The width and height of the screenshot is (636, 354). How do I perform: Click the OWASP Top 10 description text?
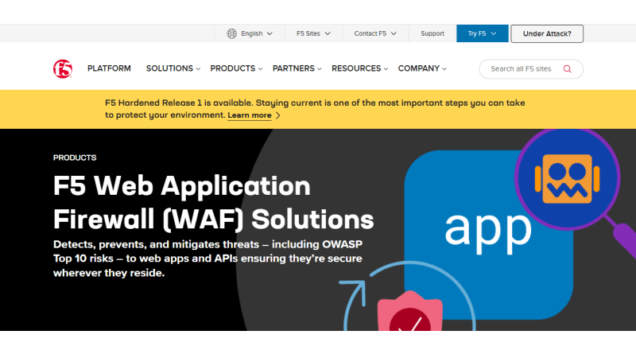207,259
